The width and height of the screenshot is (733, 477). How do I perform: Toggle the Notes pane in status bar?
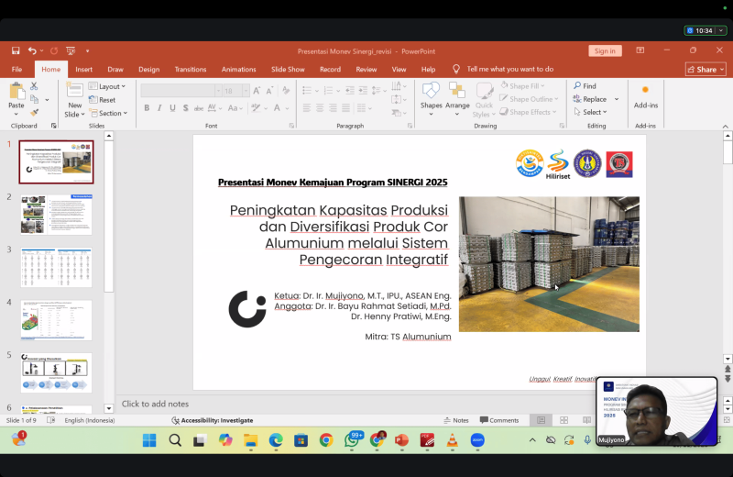455,420
